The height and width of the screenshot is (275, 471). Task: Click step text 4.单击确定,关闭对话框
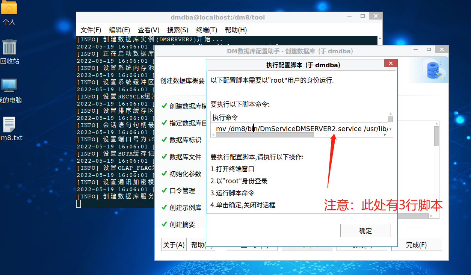243,205
